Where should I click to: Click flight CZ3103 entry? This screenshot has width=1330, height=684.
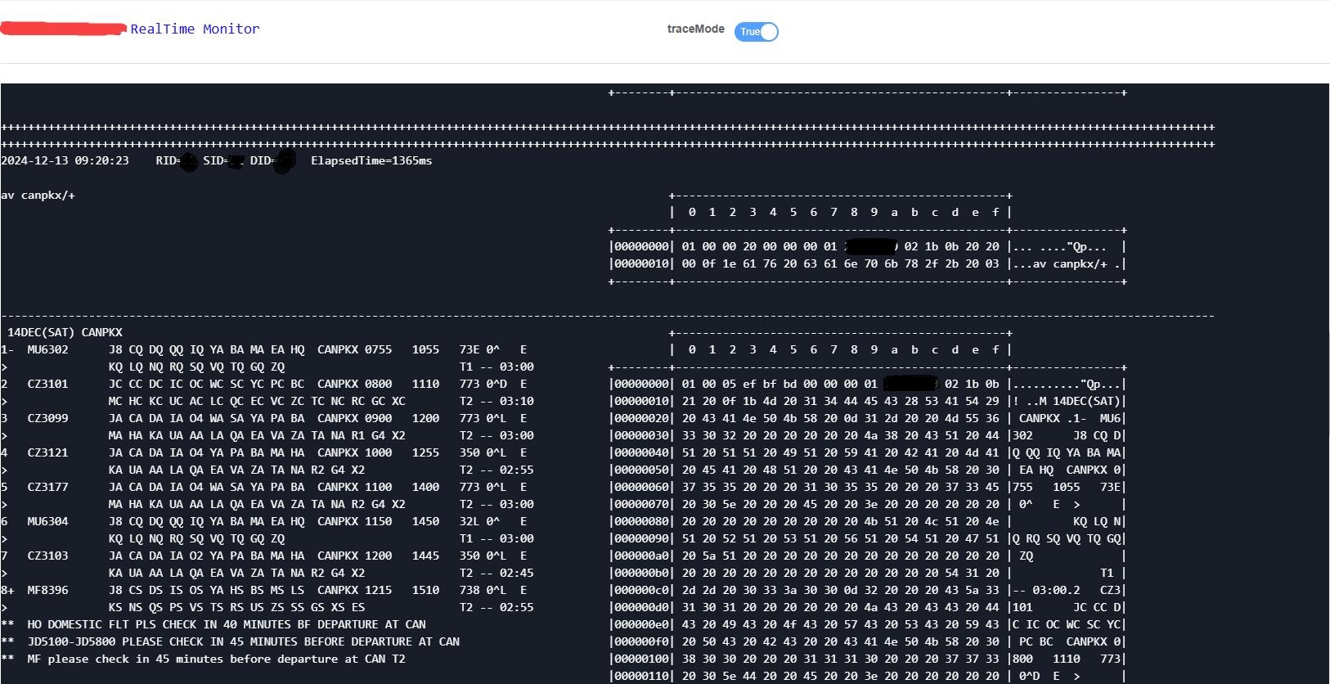coord(47,556)
